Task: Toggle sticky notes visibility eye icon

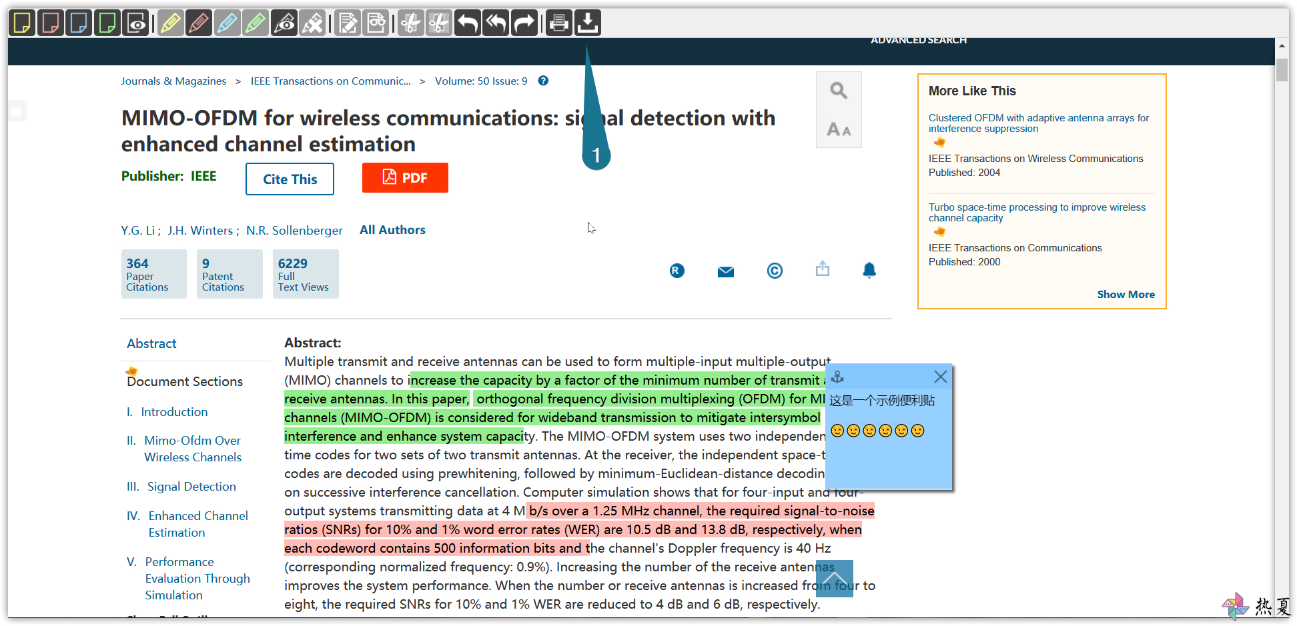Action: tap(136, 23)
